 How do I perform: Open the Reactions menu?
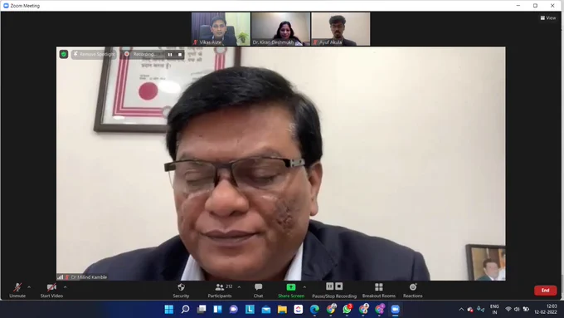coord(412,291)
